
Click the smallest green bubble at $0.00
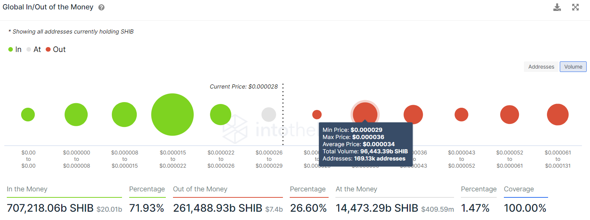28,115
